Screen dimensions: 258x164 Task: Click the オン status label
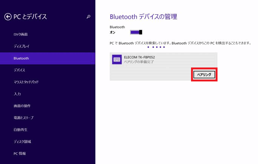point(113,32)
